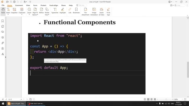
Task: Insert Audio & Video
Action: [102, 11]
